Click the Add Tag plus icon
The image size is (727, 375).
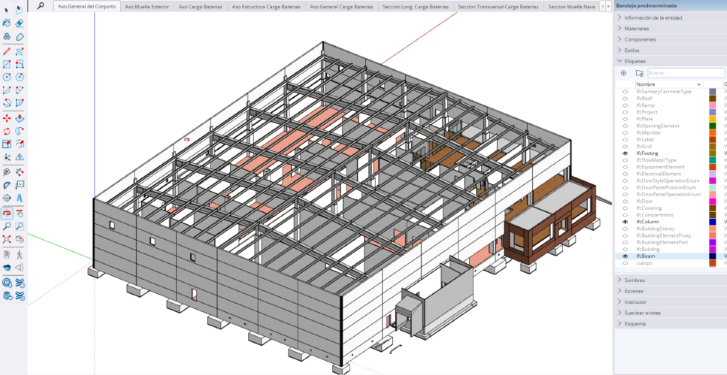coord(624,73)
